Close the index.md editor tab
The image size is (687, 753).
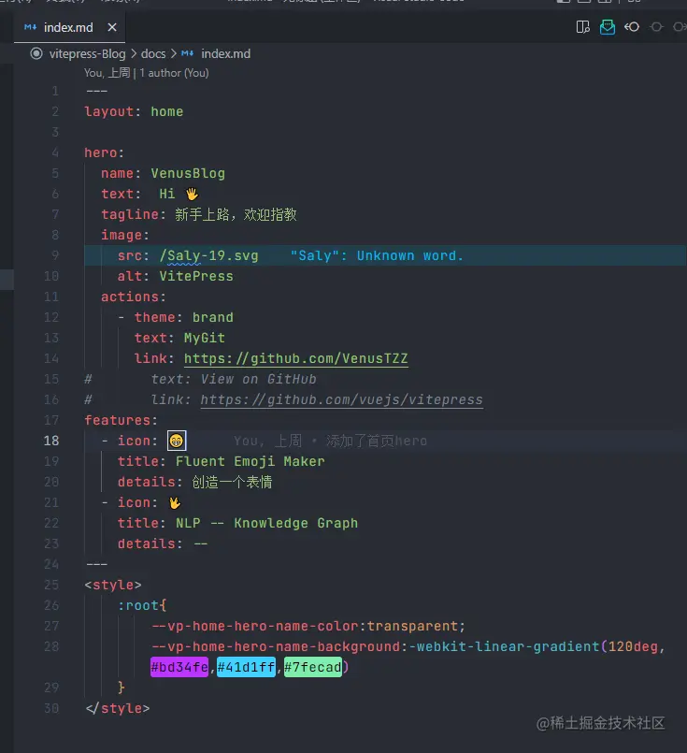click(112, 27)
